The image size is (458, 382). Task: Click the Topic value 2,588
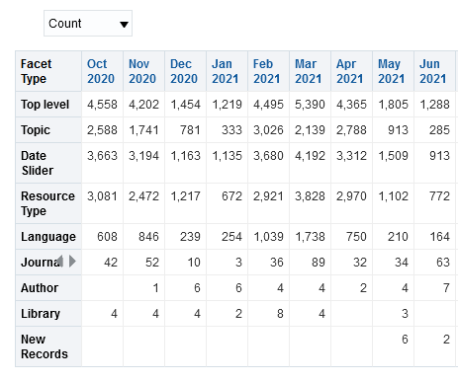click(x=102, y=130)
